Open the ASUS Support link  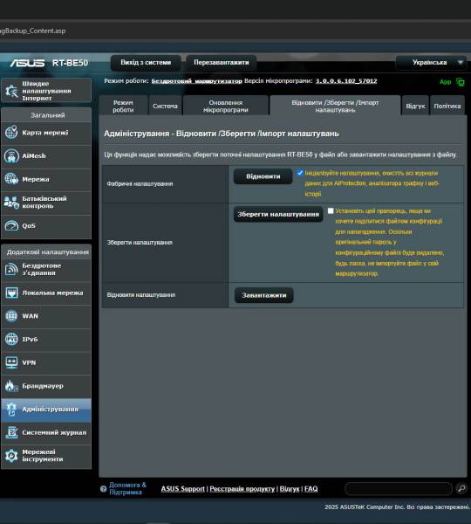[182, 488]
